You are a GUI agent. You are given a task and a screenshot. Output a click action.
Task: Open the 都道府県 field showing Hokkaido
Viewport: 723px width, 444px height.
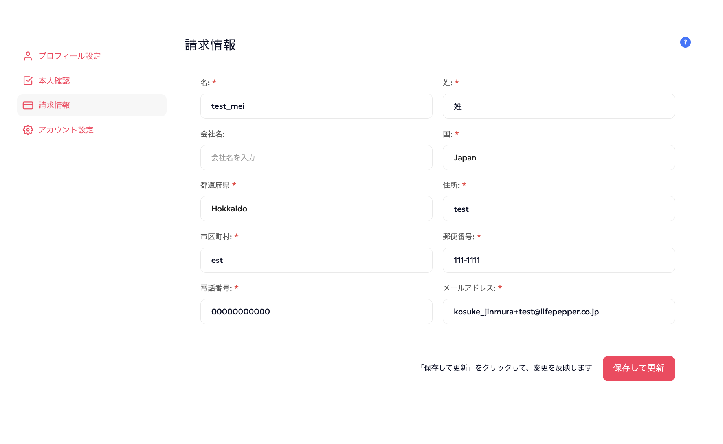tap(316, 209)
